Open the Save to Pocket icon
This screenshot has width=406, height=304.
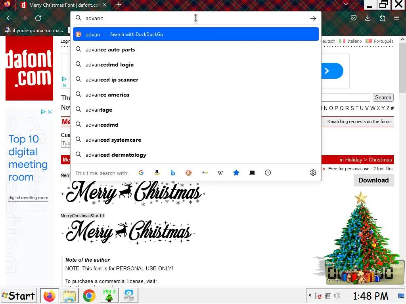point(353,18)
